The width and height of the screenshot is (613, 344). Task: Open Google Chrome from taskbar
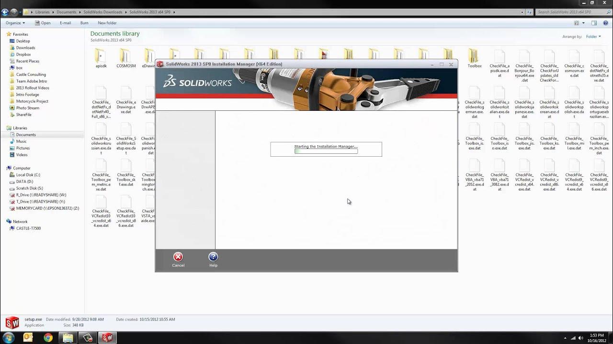[x=48, y=338]
